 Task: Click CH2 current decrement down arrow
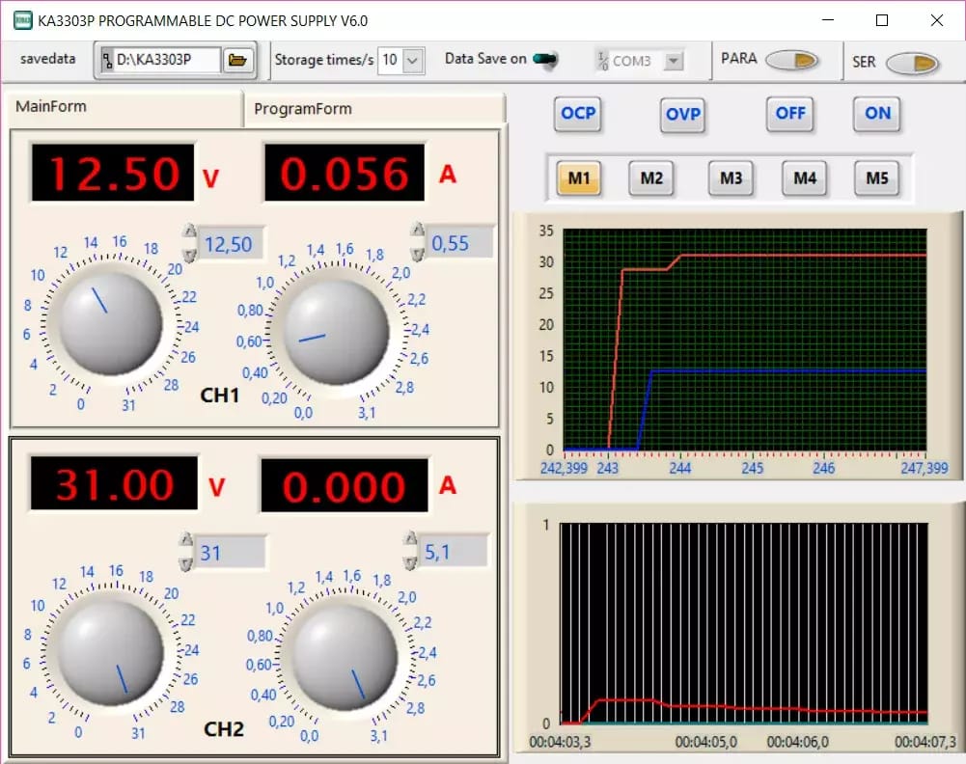[x=410, y=561]
